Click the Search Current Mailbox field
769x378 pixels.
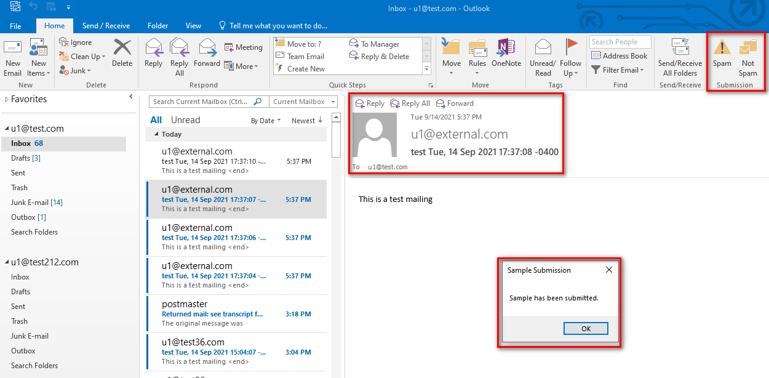click(x=203, y=101)
